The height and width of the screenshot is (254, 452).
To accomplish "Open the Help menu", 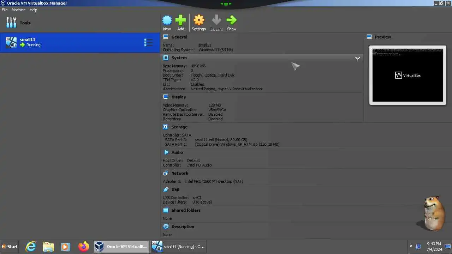I will 33,10.
